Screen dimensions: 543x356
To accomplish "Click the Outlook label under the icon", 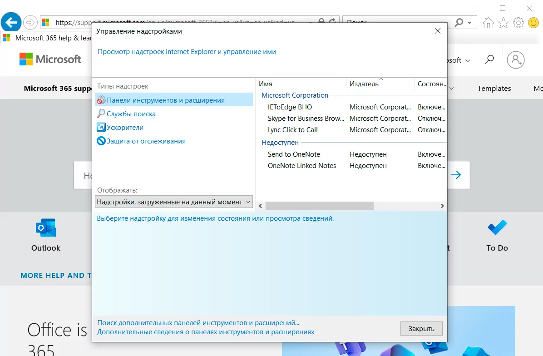I will pyautogui.click(x=46, y=248).
